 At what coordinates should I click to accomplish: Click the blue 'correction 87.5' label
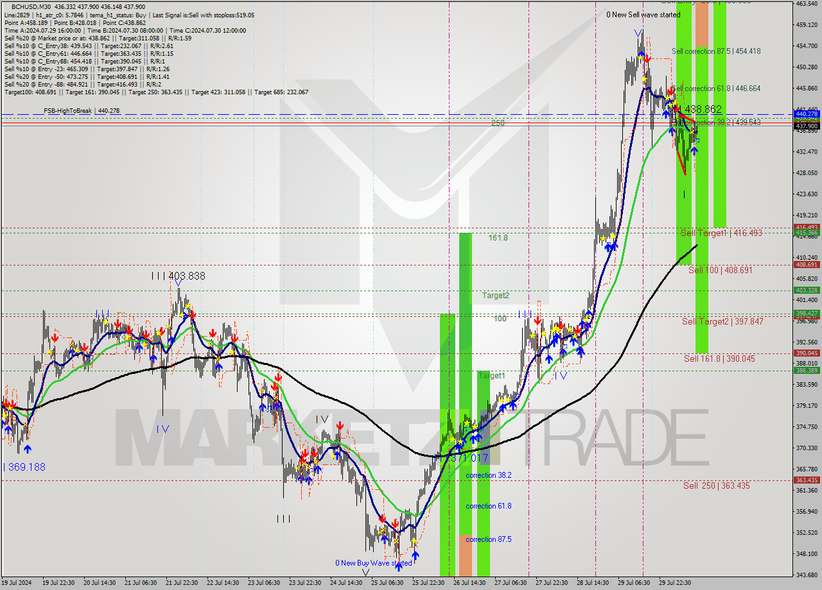(x=489, y=540)
